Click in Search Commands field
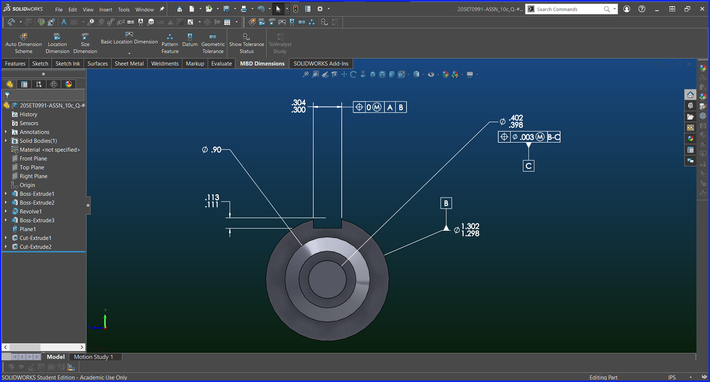The height and width of the screenshot is (382, 710). [x=569, y=9]
